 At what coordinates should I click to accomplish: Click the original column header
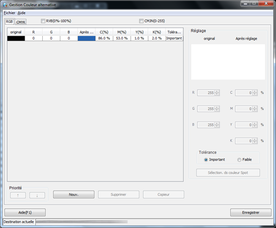pos(16,32)
